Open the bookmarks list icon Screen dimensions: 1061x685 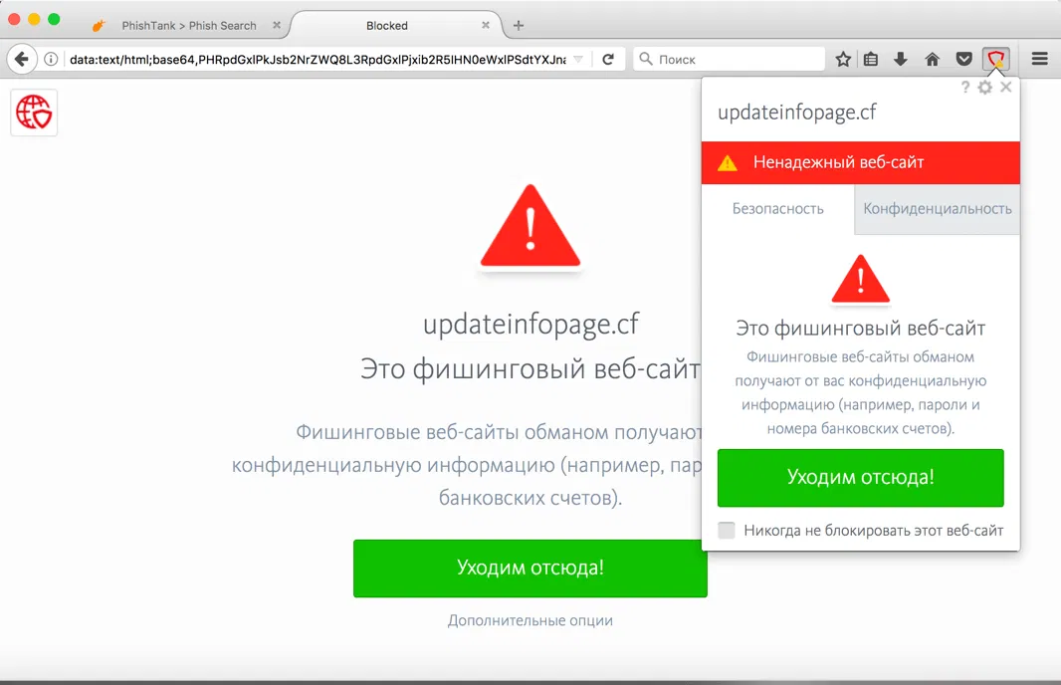click(871, 59)
